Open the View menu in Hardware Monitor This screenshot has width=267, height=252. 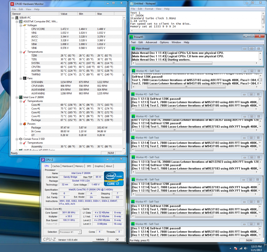28,9
